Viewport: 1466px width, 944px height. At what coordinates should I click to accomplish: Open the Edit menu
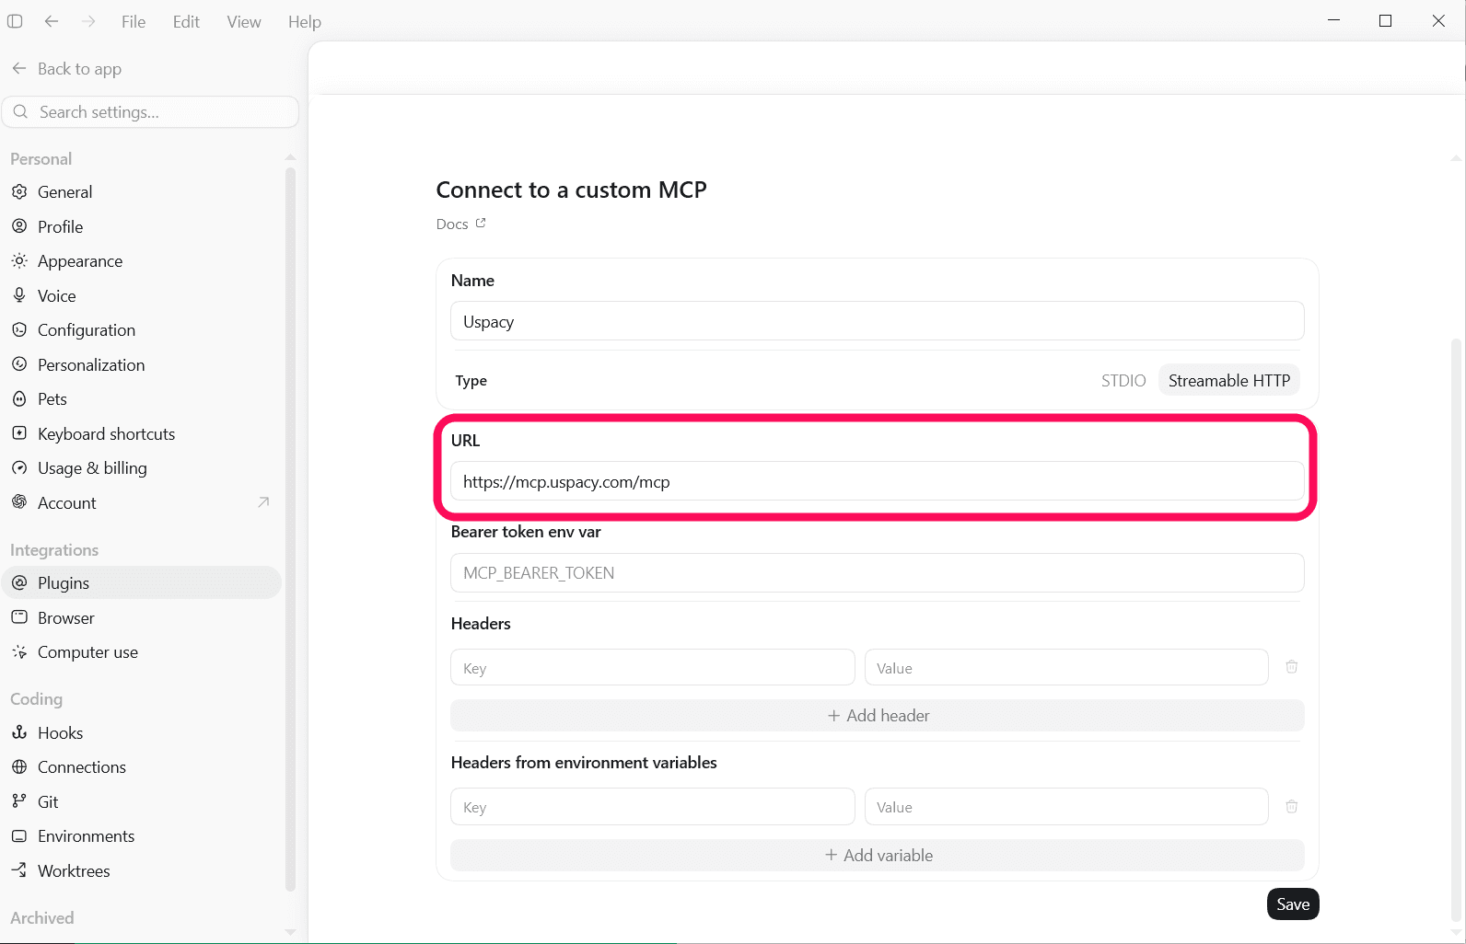point(186,21)
